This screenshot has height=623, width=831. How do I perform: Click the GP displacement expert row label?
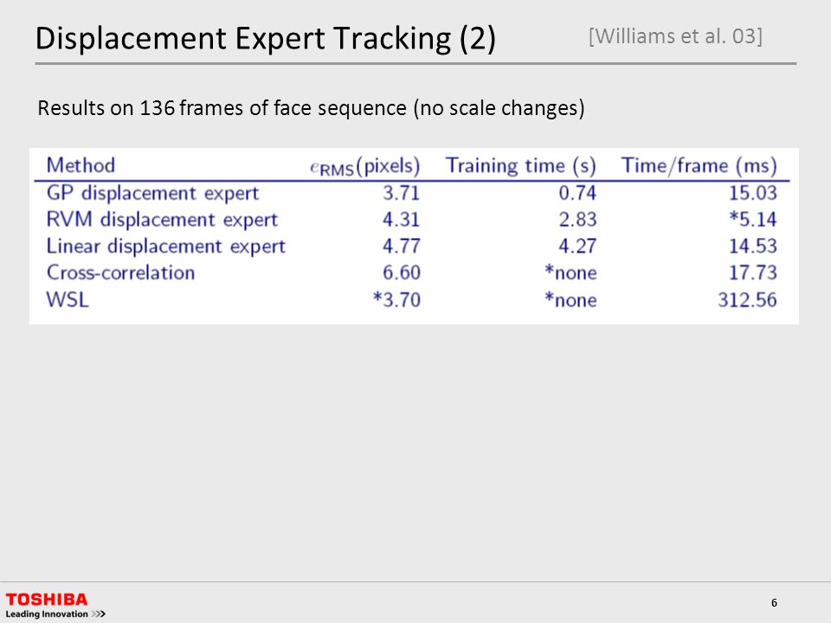152,193
